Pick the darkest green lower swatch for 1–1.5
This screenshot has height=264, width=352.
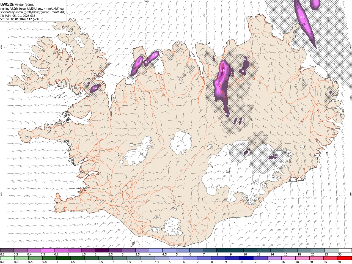pos(63,258)
